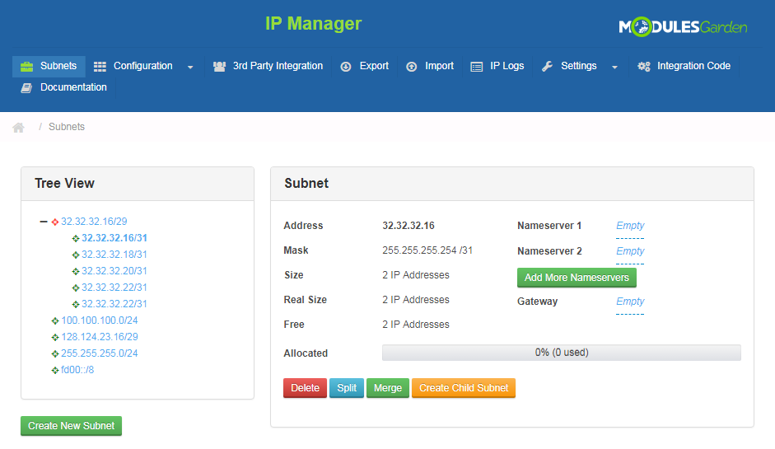775x449 pixels.
Task: Edit the Nameserver 1 Empty value
Action: (630, 226)
